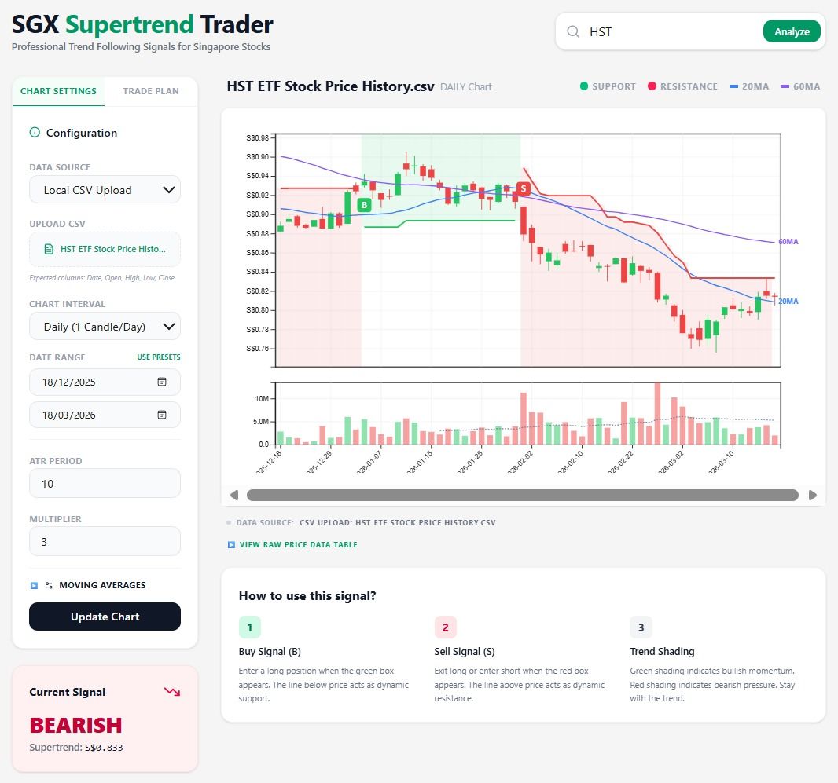
Task: Click the Analyze button
Action: pyautogui.click(x=792, y=31)
